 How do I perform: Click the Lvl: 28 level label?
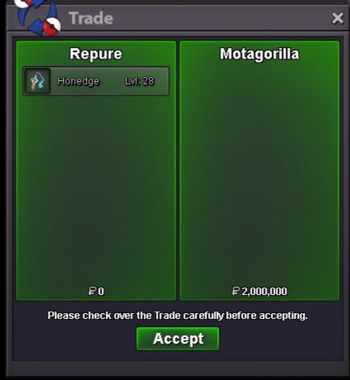(140, 81)
